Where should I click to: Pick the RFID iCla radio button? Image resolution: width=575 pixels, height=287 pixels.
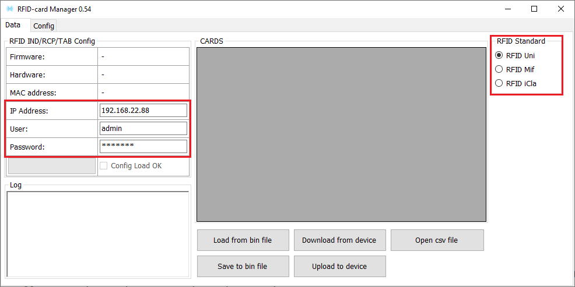pos(499,83)
